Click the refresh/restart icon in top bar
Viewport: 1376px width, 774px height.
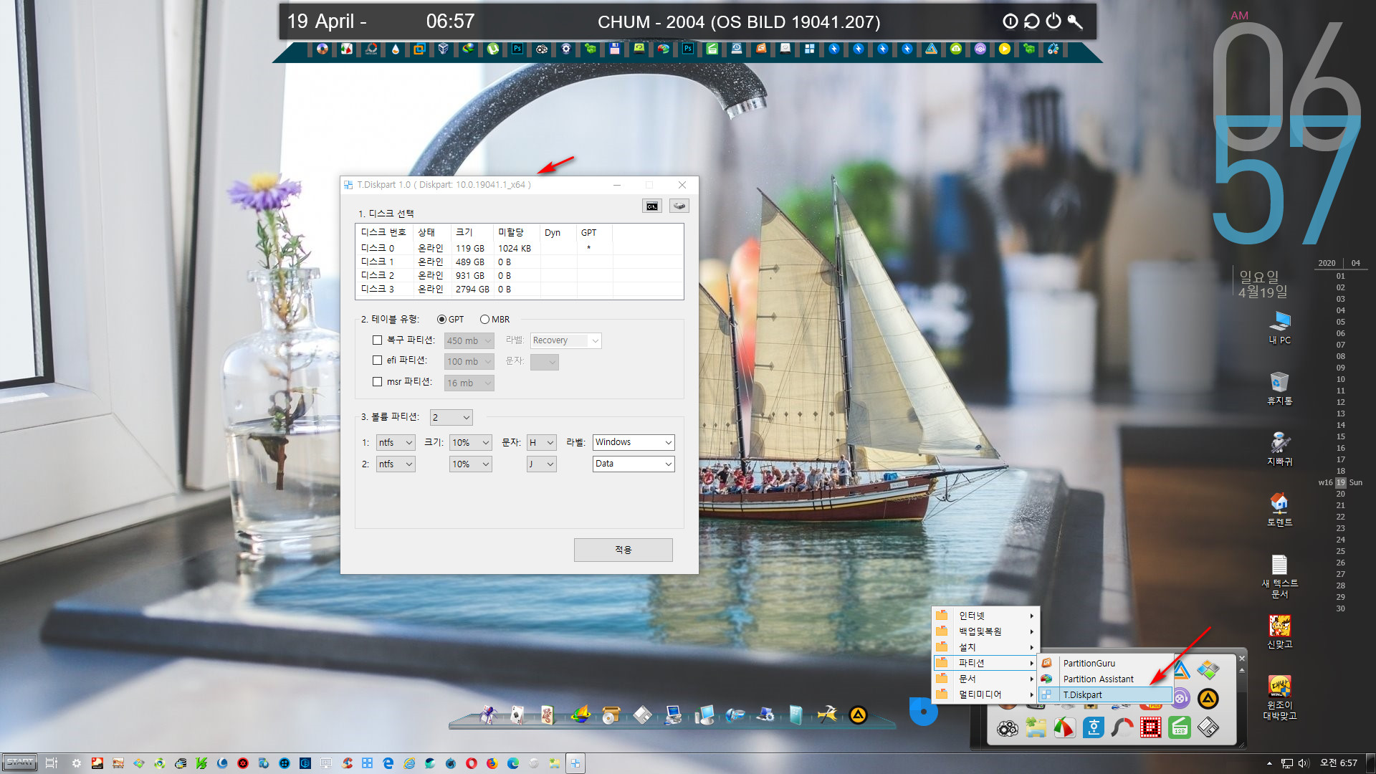1031,21
